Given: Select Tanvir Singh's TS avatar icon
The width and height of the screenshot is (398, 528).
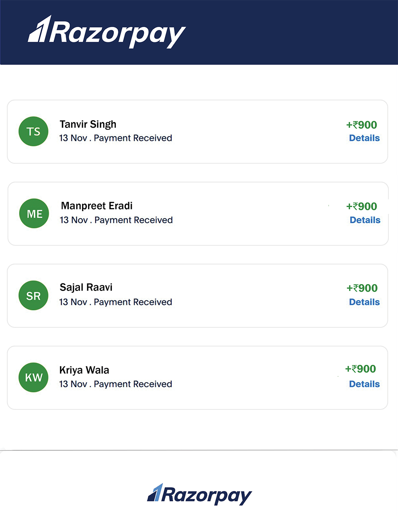Looking at the screenshot, I should 33,131.
